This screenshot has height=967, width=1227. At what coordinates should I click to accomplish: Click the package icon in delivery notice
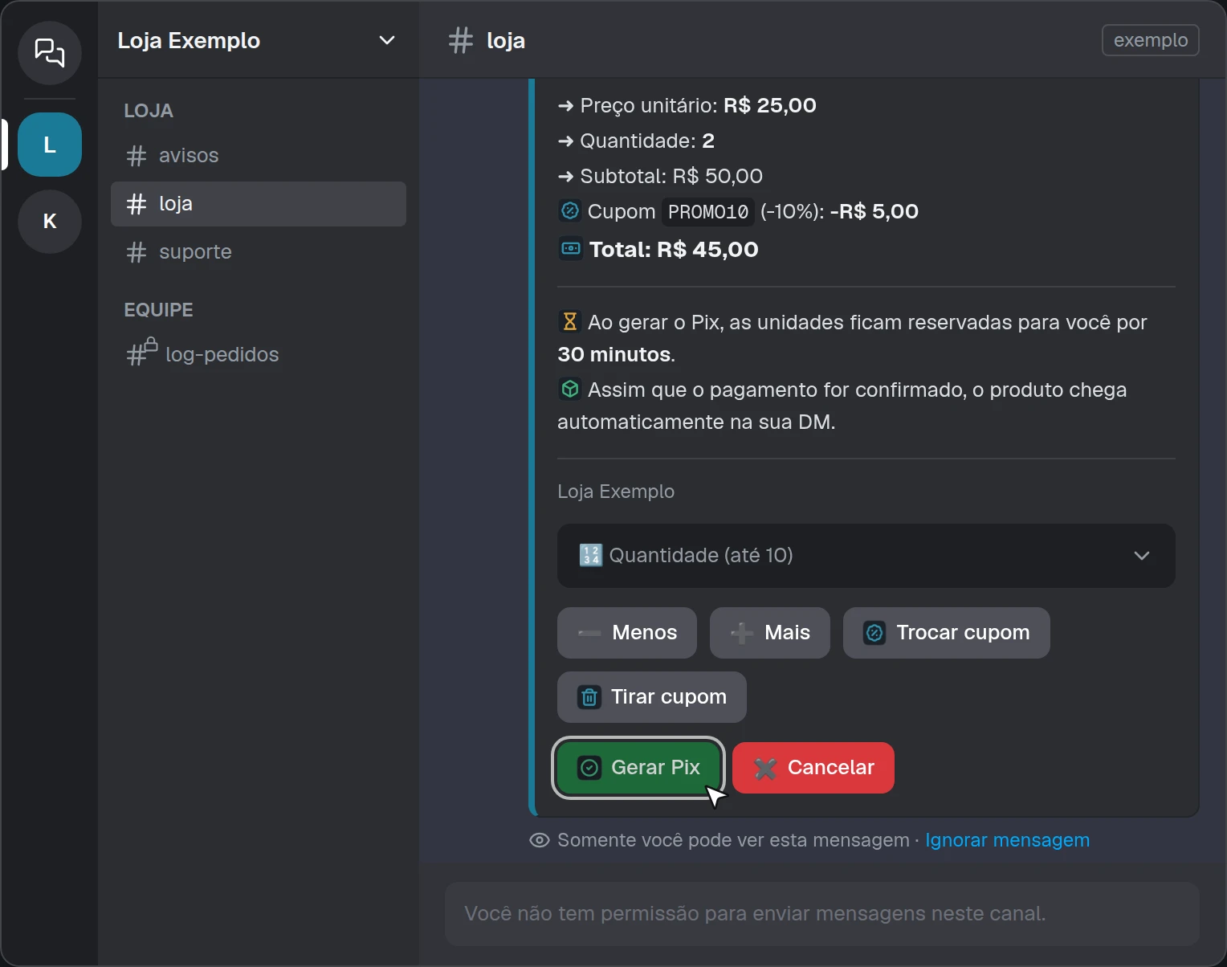click(569, 390)
